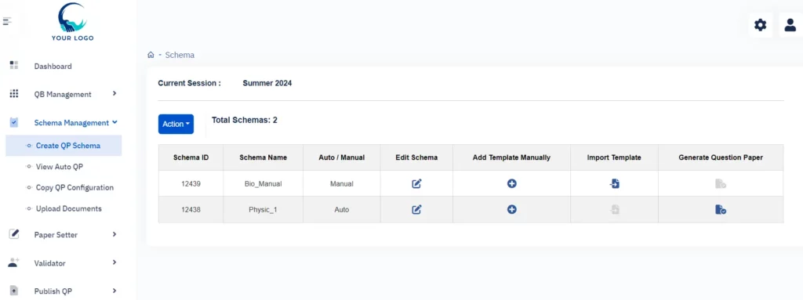Click the Manual type cell

pyautogui.click(x=342, y=183)
